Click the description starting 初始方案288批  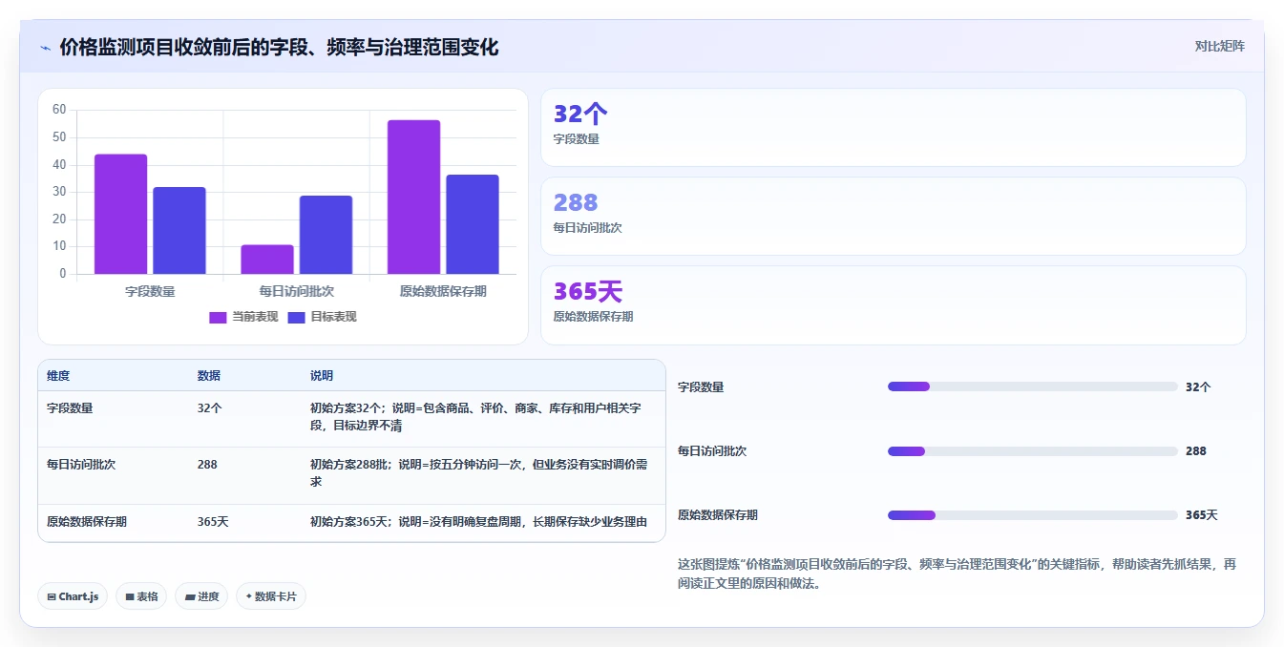[479, 472]
